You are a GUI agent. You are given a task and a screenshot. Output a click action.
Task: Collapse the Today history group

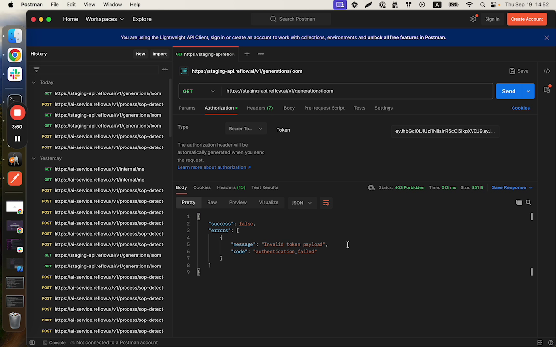(x=34, y=83)
